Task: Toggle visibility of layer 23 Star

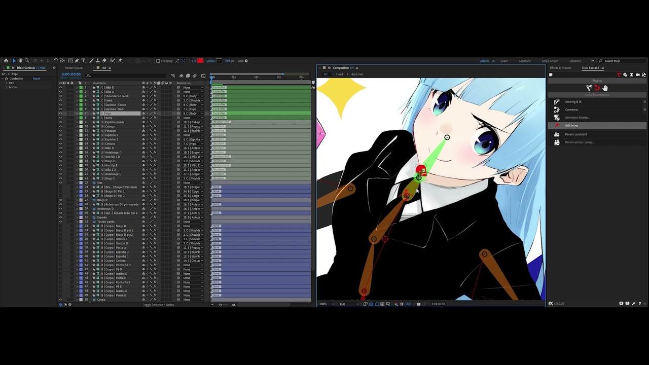Action: click(60, 182)
